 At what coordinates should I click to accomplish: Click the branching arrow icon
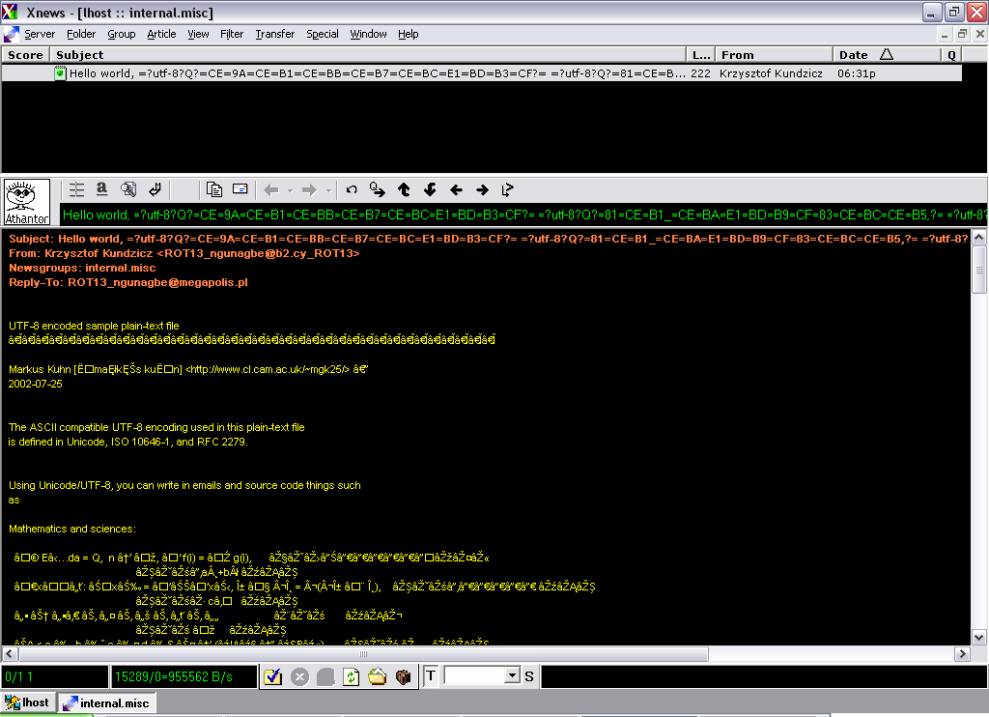pos(508,190)
